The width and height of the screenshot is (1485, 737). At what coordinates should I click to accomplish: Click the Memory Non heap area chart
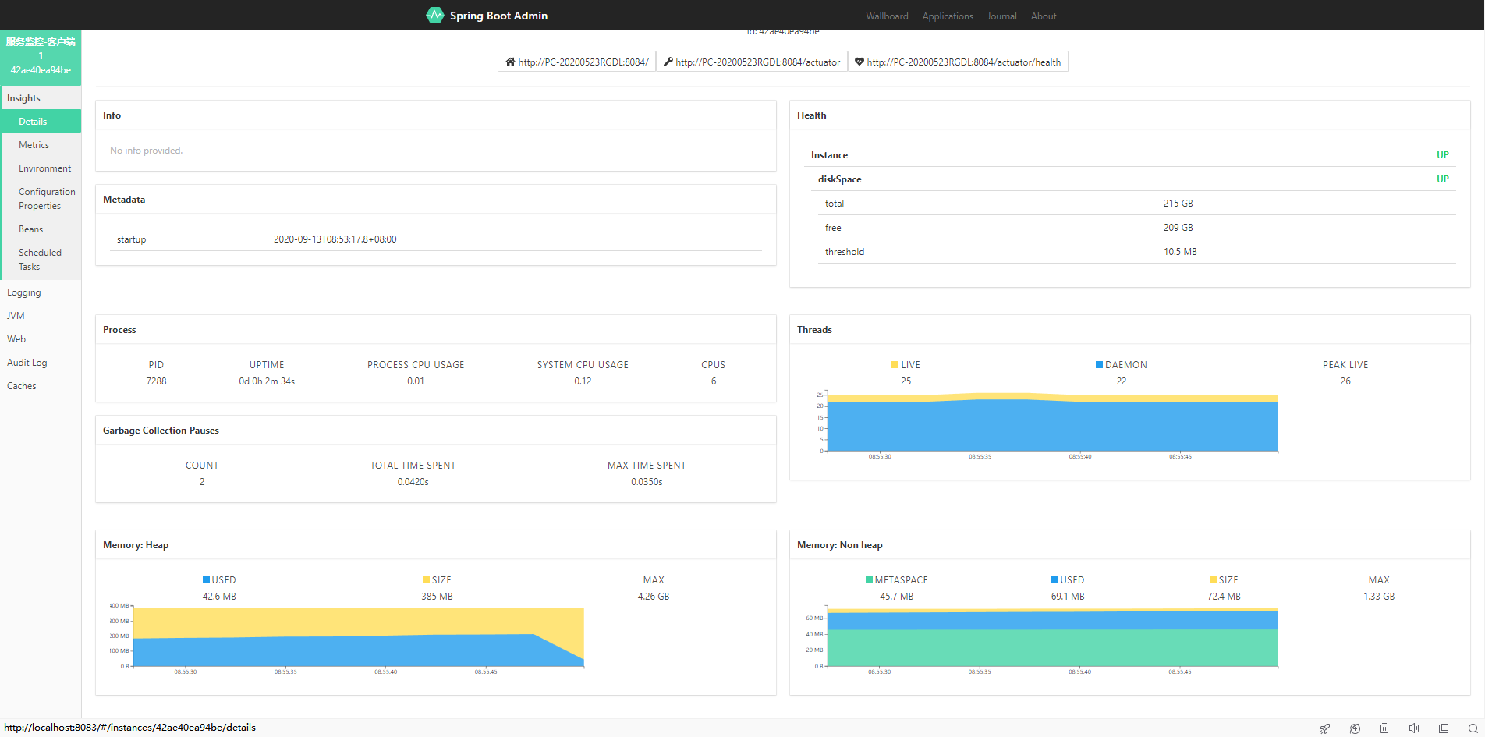coord(1052,637)
